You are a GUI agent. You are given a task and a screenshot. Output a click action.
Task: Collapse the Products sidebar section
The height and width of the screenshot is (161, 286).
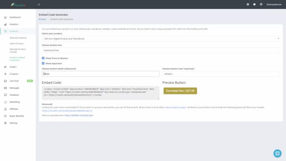click(14, 31)
